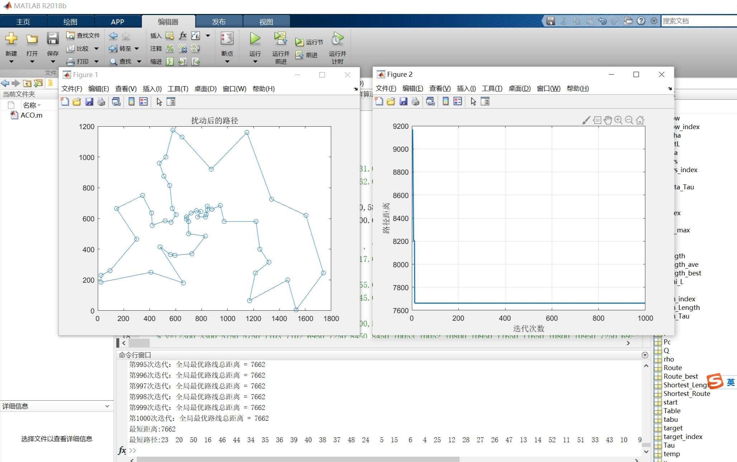Select ACO.m in current folder

coord(31,115)
